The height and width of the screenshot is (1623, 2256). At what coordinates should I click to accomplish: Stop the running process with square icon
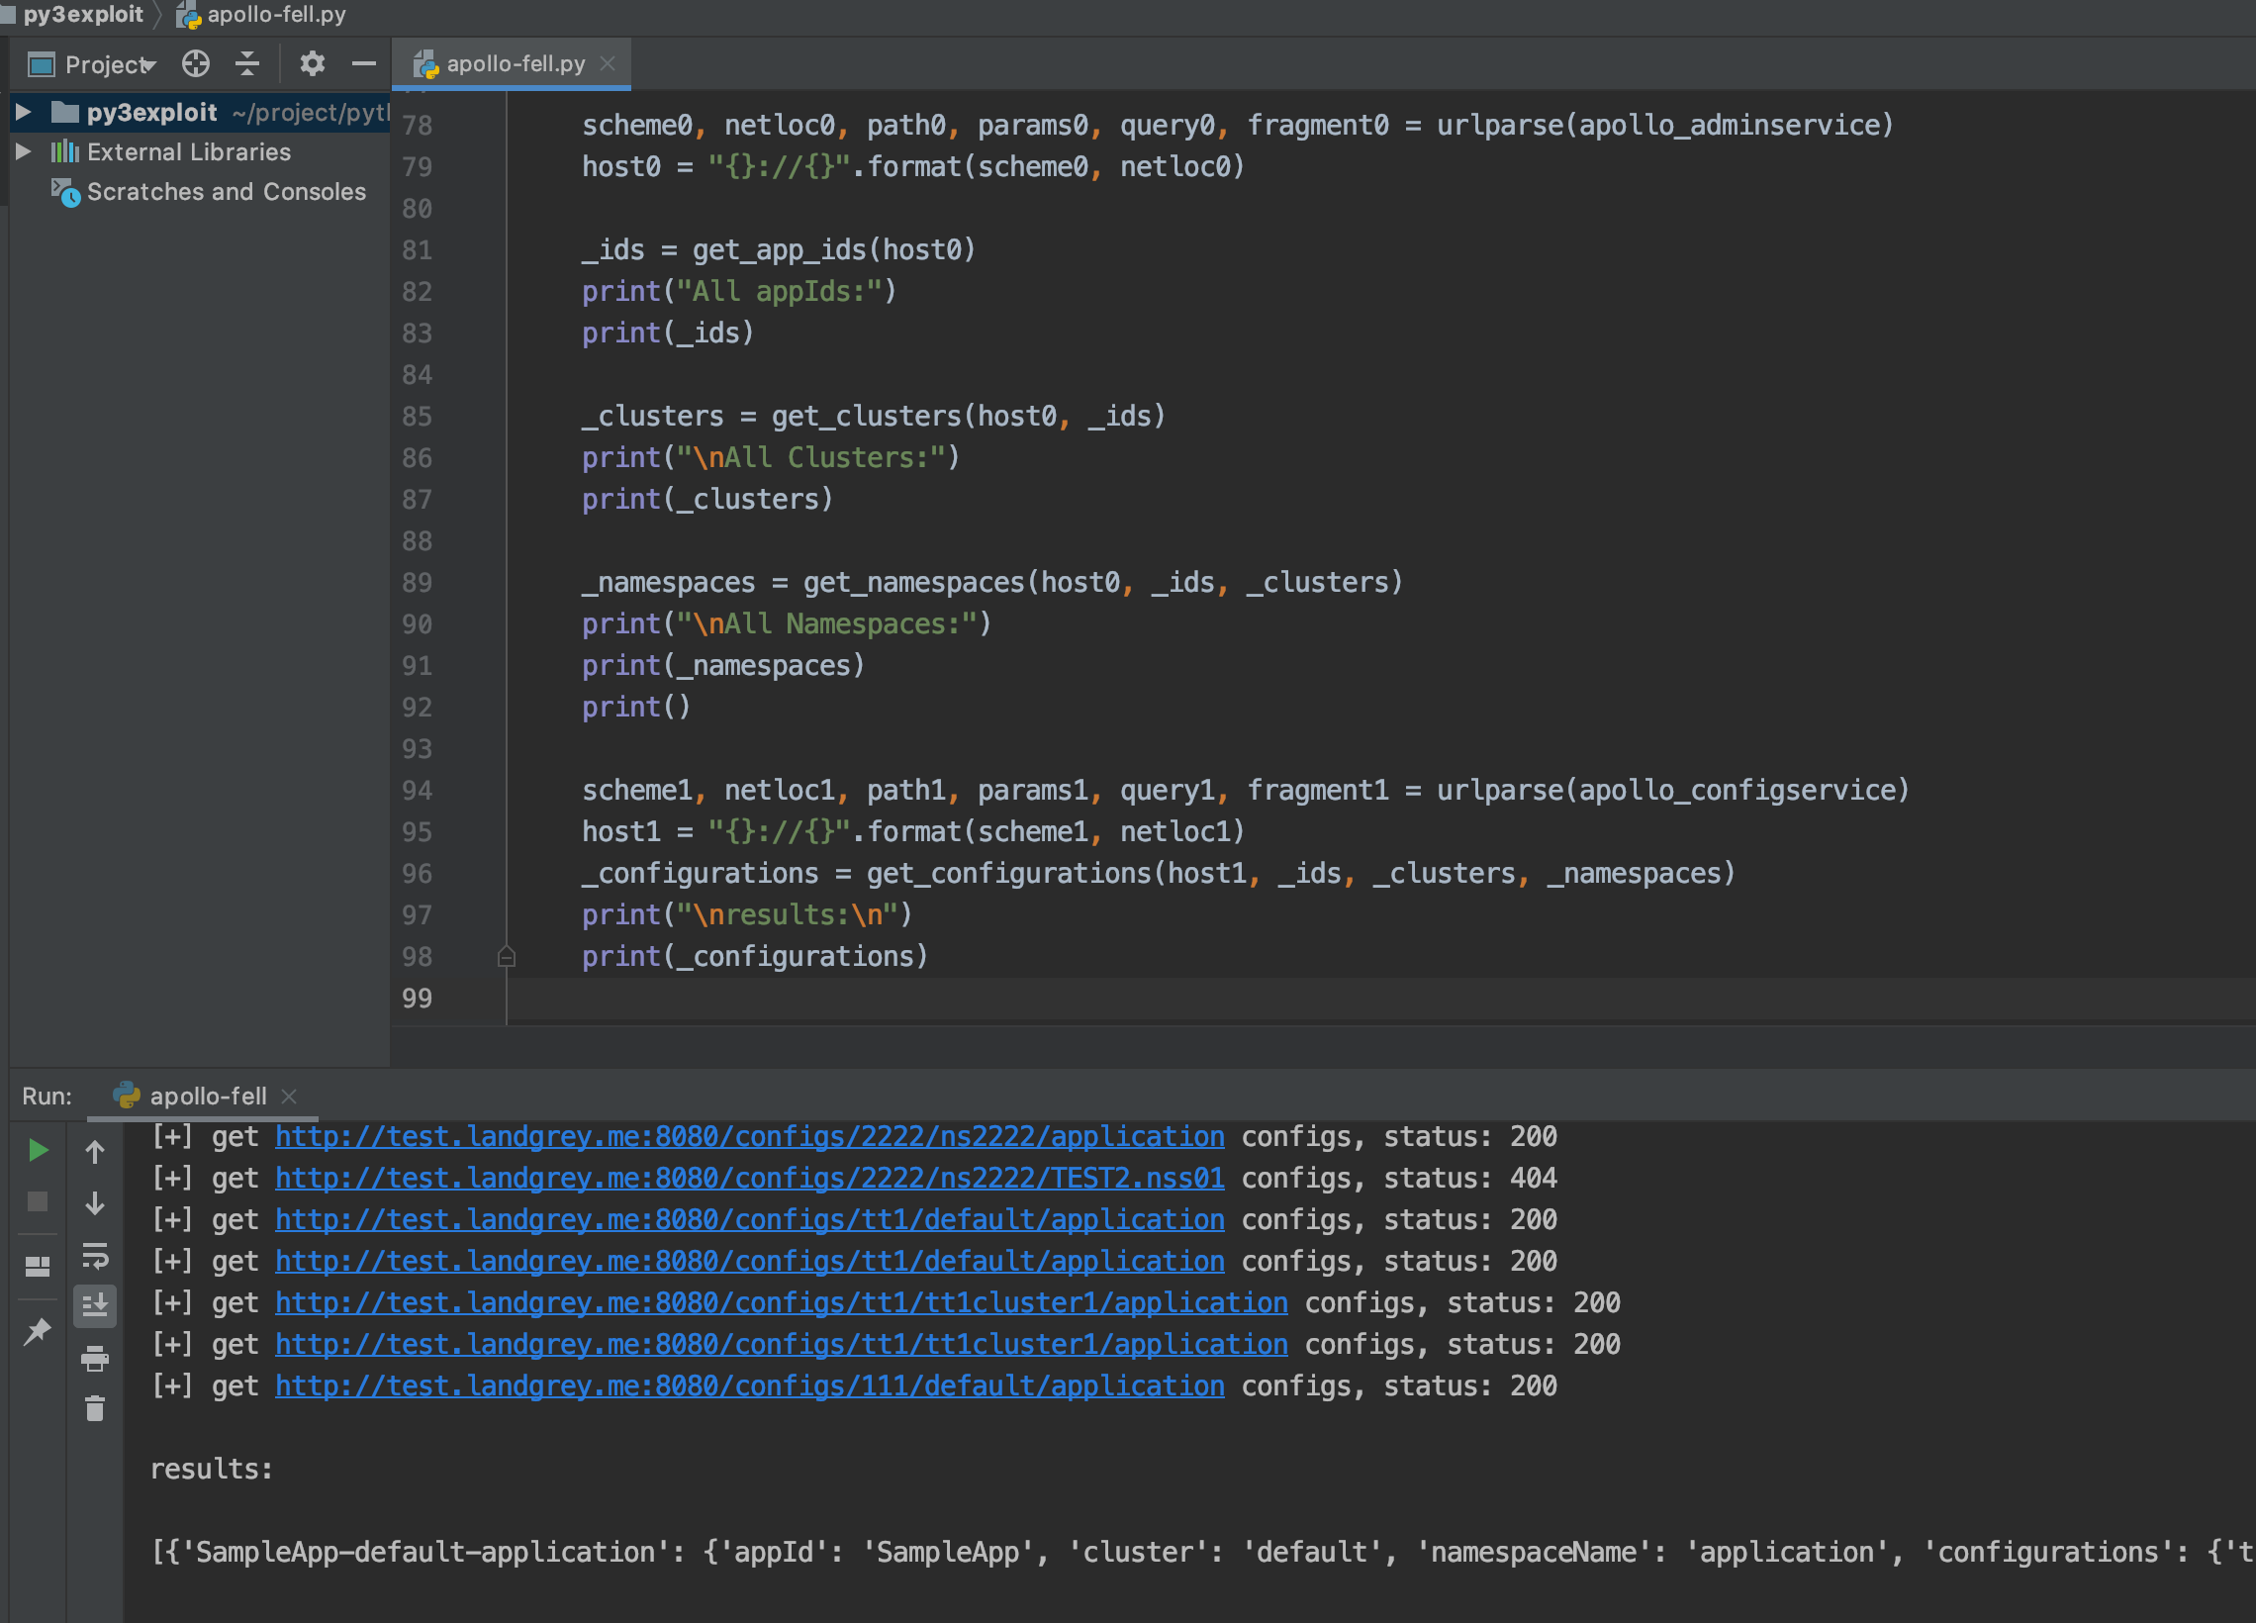coord(38,1202)
